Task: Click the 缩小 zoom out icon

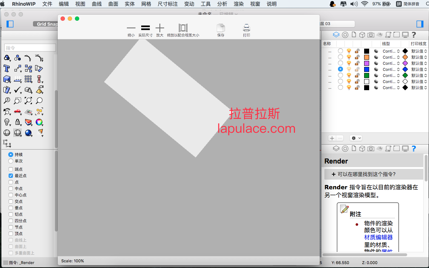Action: click(x=131, y=28)
